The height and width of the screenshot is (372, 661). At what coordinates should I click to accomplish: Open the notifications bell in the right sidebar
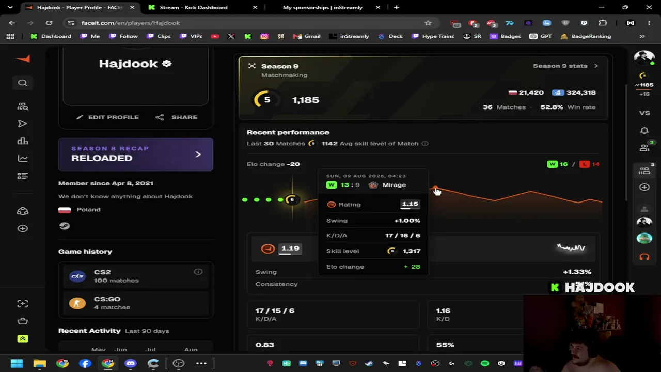[x=644, y=130]
